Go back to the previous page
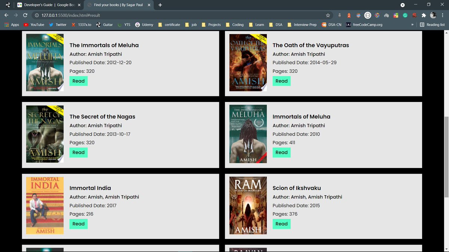 click(6, 15)
